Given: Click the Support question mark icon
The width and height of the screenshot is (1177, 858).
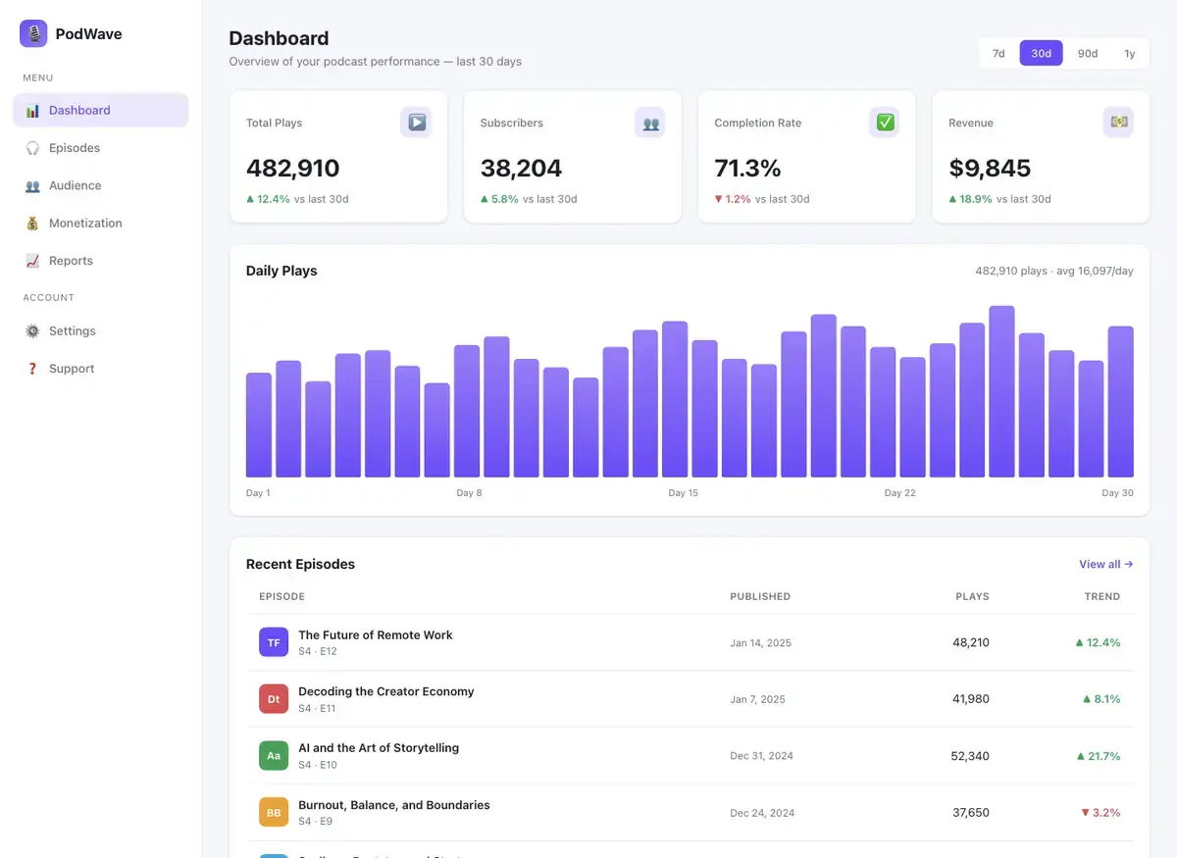Looking at the screenshot, I should 32,369.
